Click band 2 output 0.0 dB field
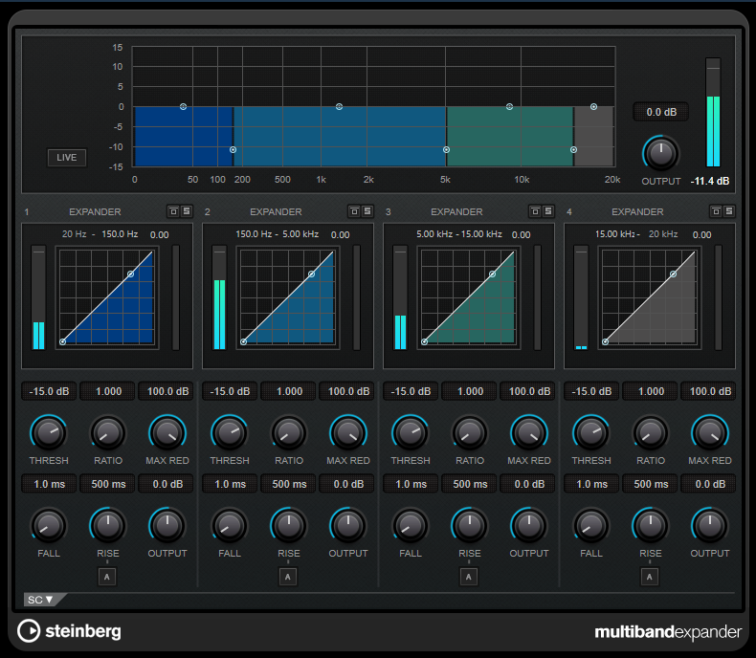 point(348,484)
